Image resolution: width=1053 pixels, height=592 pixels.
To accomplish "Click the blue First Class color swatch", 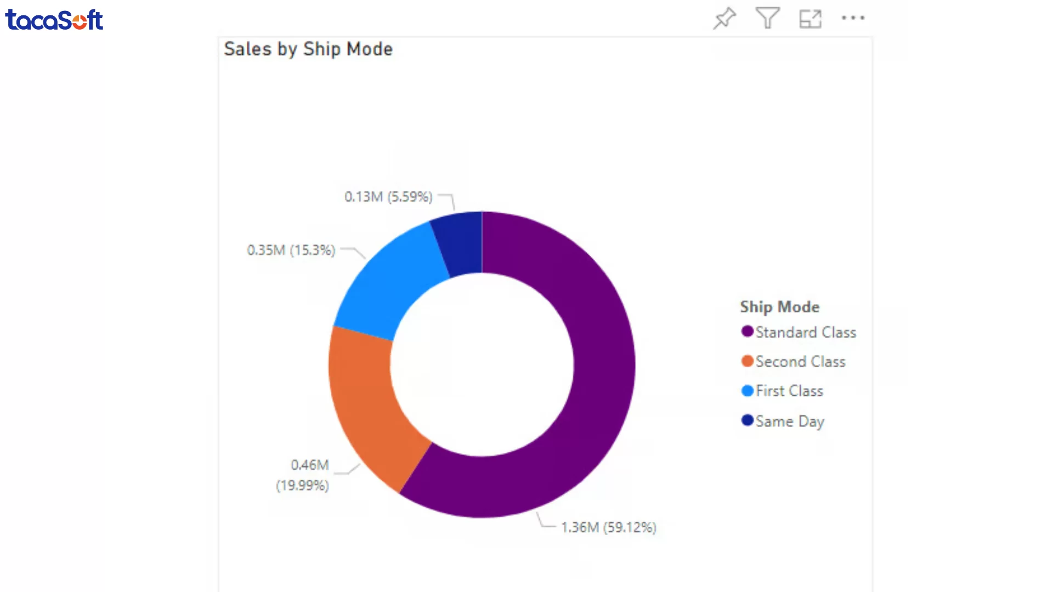I will (747, 390).
